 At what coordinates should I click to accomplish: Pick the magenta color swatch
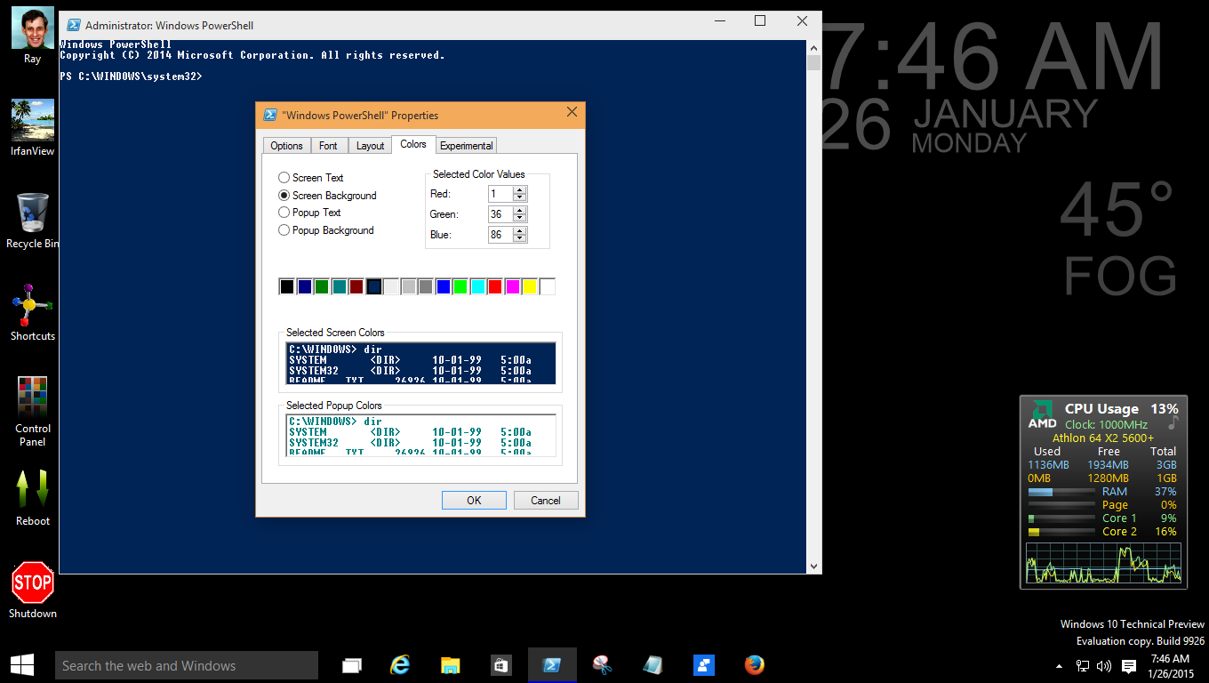(x=513, y=286)
